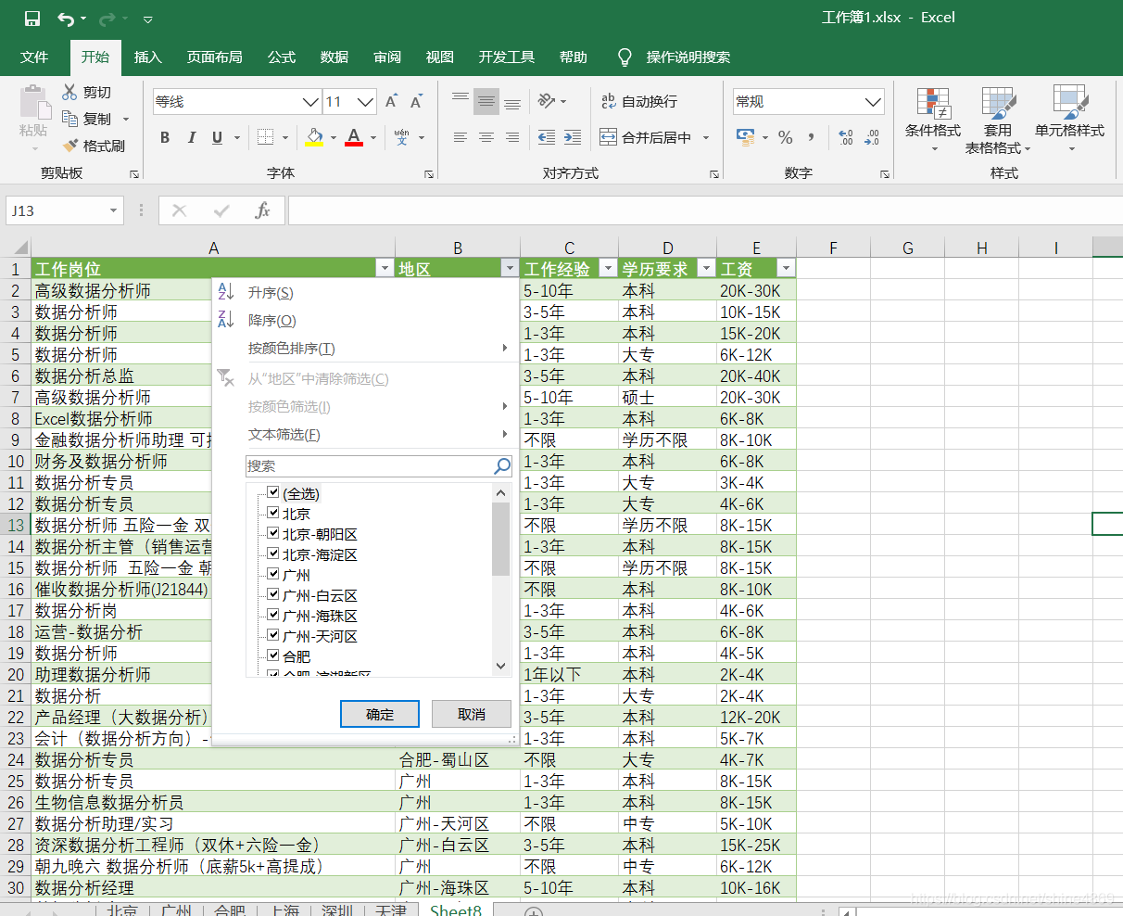The height and width of the screenshot is (916, 1123).
Task: Switch to the 公式 ribbon tab
Action: pyautogui.click(x=282, y=57)
